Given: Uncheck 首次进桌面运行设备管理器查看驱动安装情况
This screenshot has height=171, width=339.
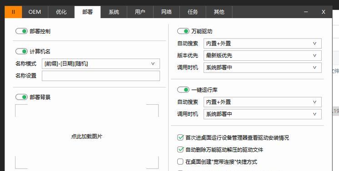Looking at the screenshot, I should pos(180,137).
